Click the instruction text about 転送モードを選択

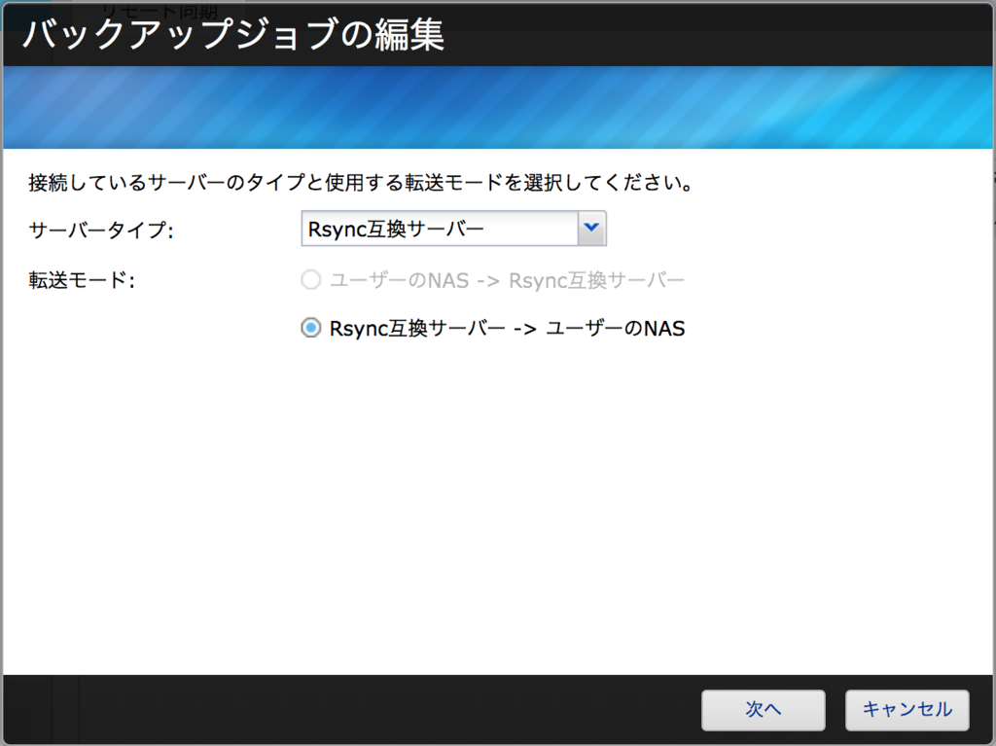pyautogui.click(x=361, y=183)
